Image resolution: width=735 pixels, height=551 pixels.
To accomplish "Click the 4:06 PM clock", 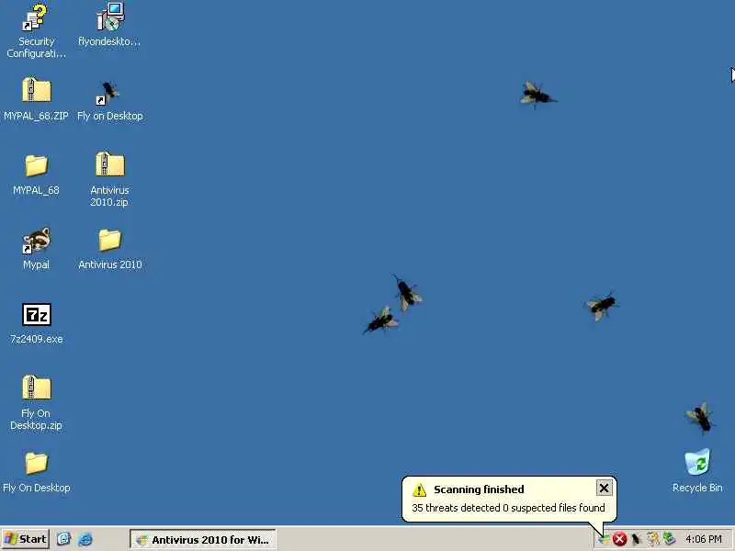I will point(704,539).
